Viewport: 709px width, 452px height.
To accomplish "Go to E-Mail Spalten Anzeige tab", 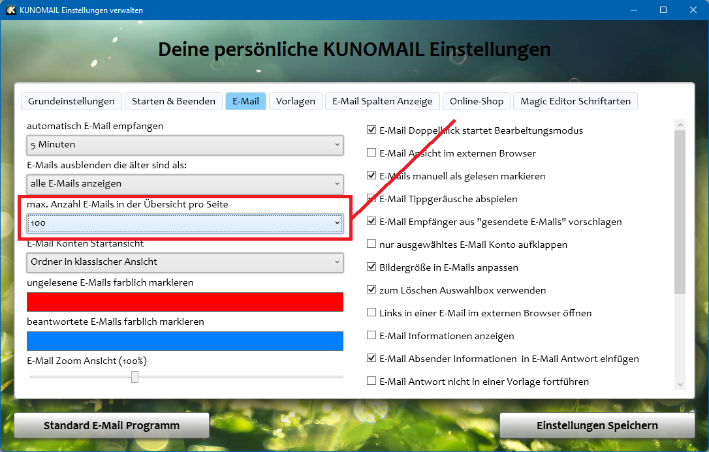I will click(383, 101).
